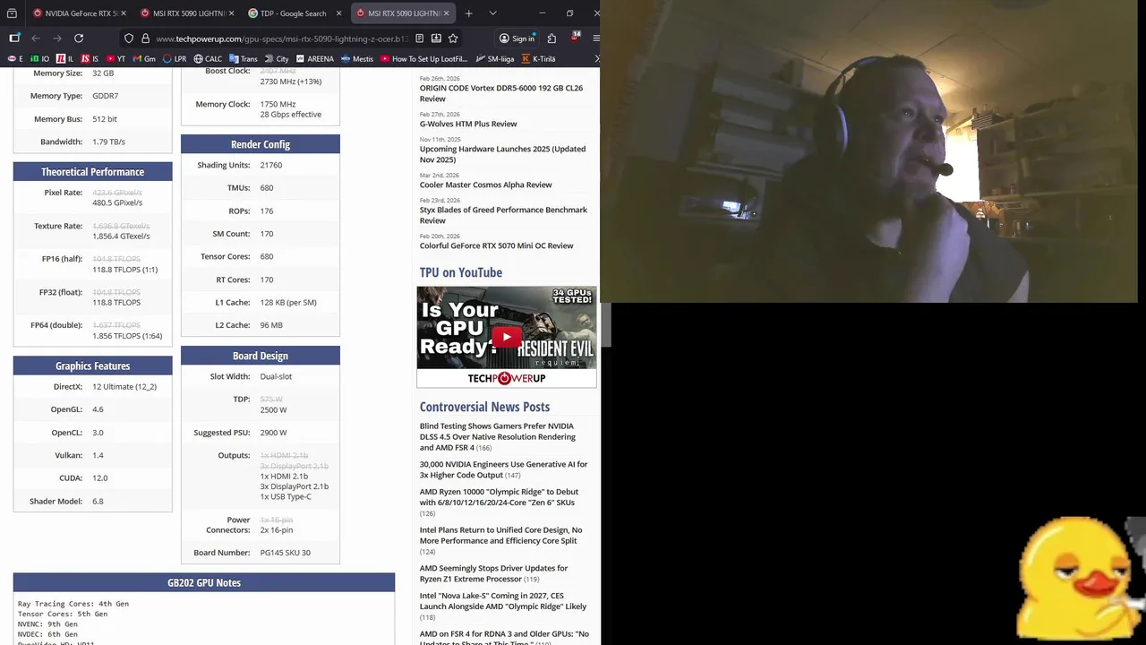
Task: Click the TPU on YouTube heading
Action: click(x=461, y=272)
